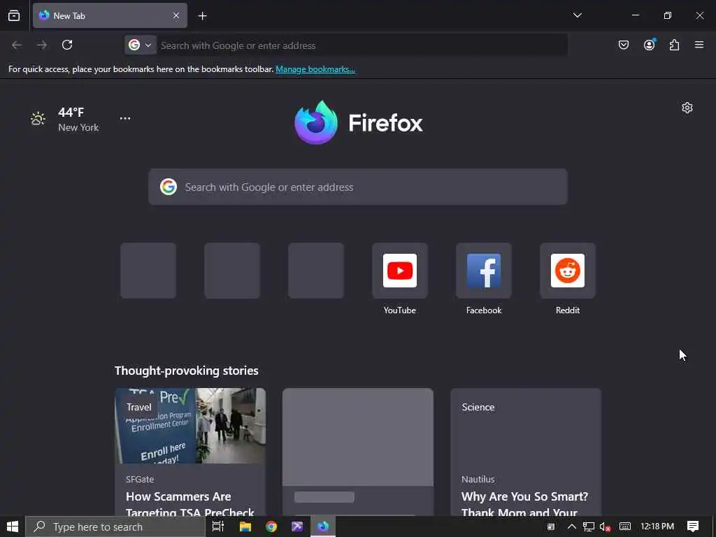The height and width of the screenshot is (537, 716).
Task: Open the Firefox View icon
Action: [14, 15]
